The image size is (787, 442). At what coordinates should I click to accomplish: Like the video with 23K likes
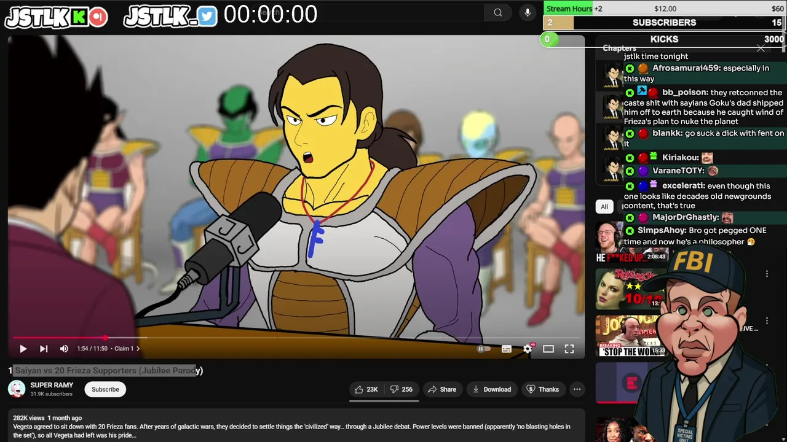tap(366, 389)
